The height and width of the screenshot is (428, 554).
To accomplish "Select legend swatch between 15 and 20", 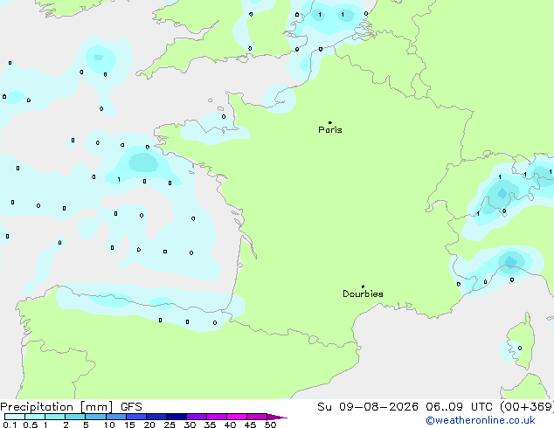I will click(x=136, y=417).
